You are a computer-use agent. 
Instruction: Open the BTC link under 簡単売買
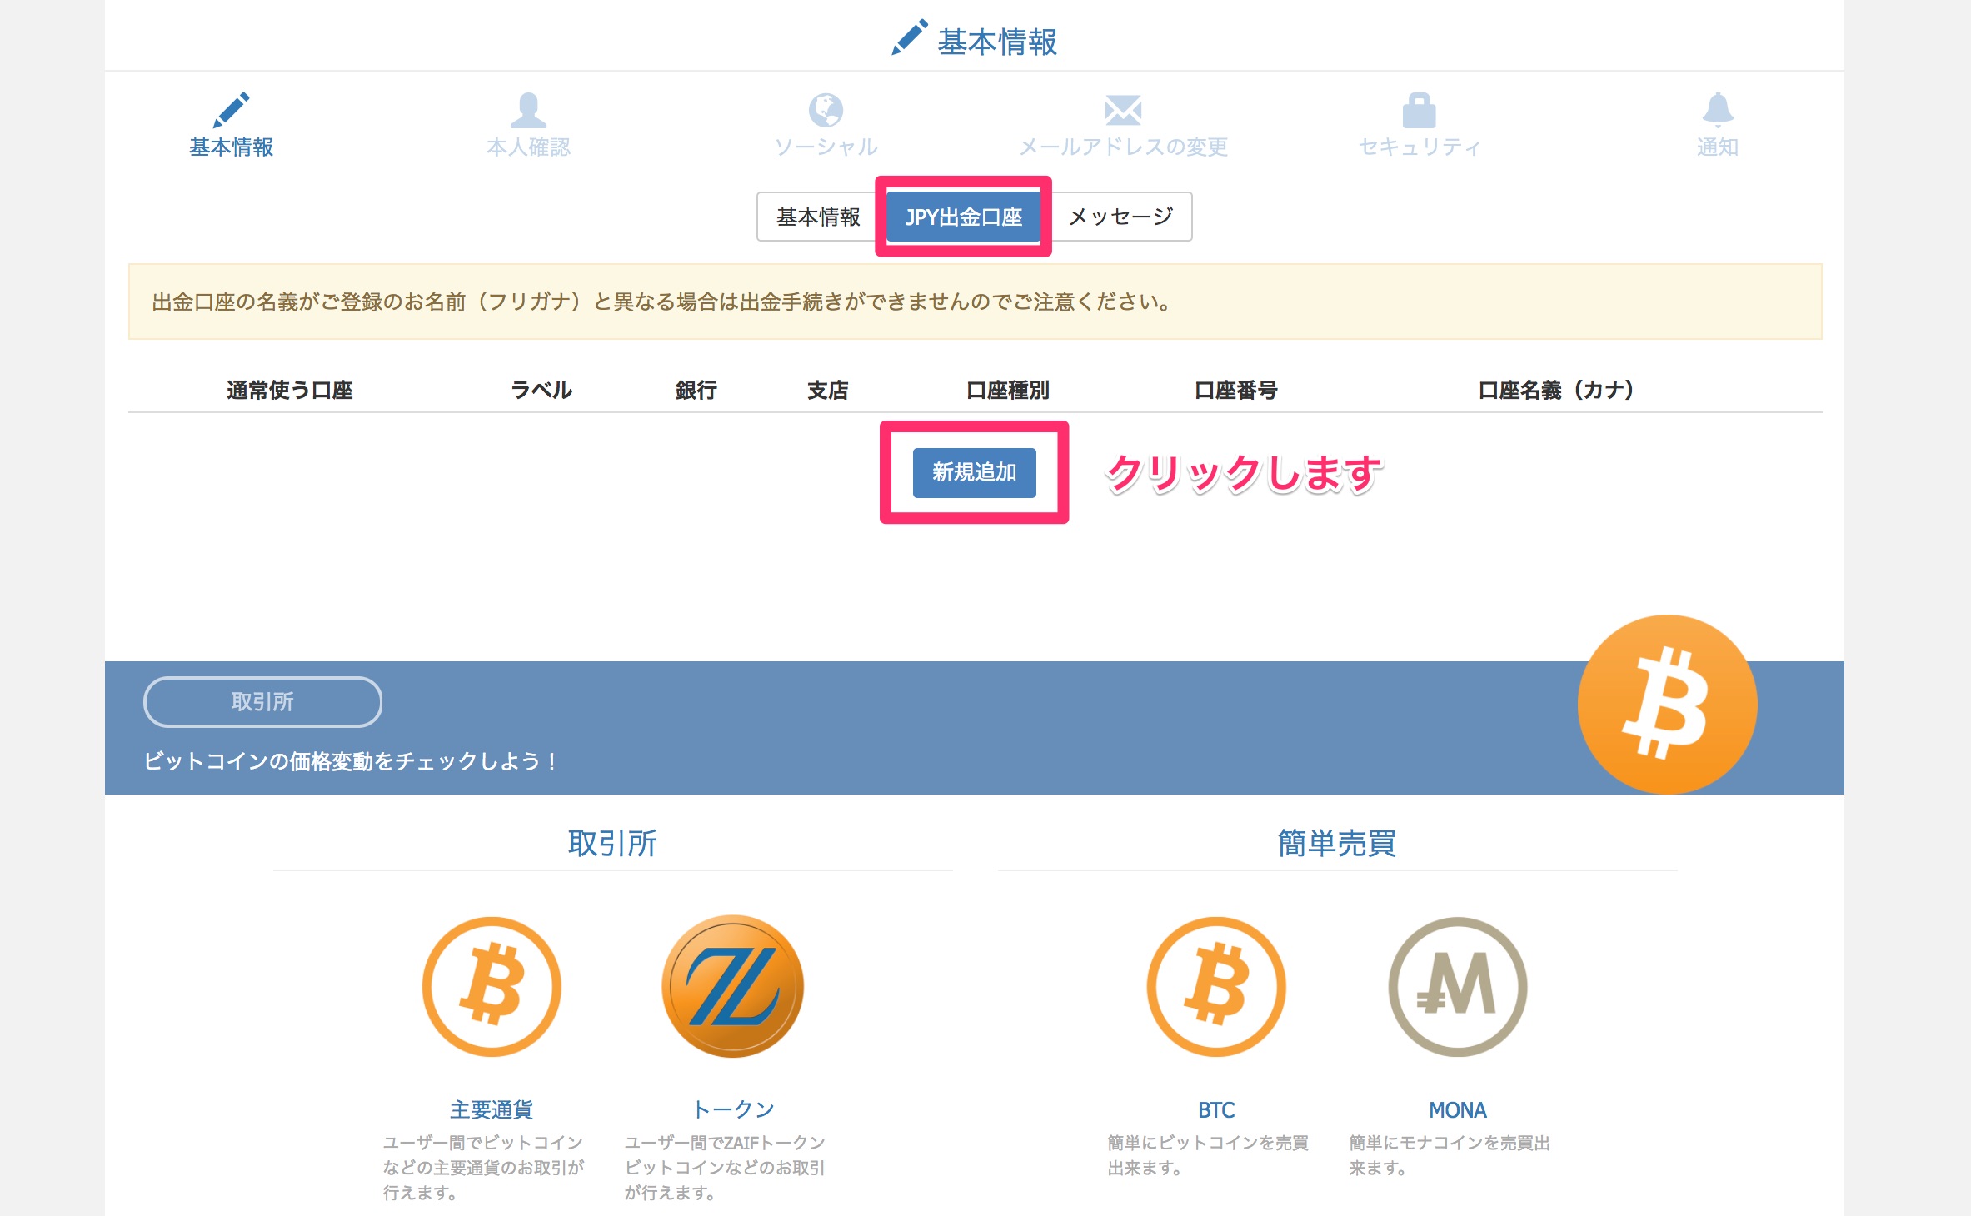point(1216,1109)
